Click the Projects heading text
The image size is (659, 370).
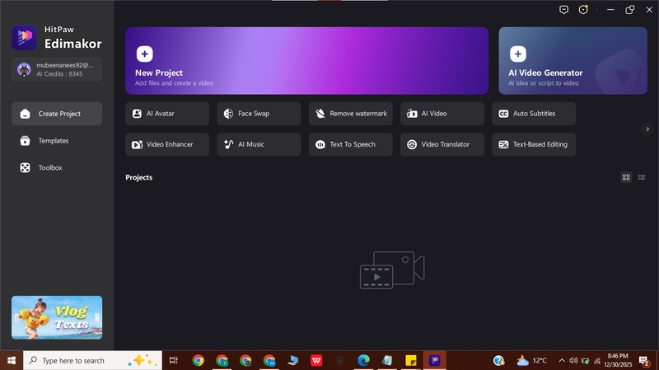138,177
